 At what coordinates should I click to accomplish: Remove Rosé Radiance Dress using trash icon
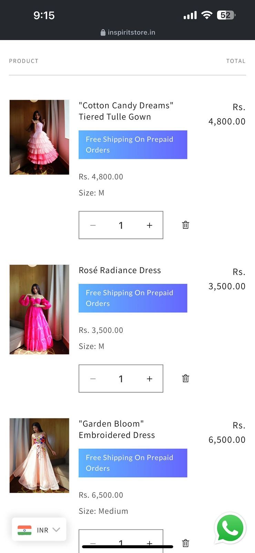[x=185, y=378]
